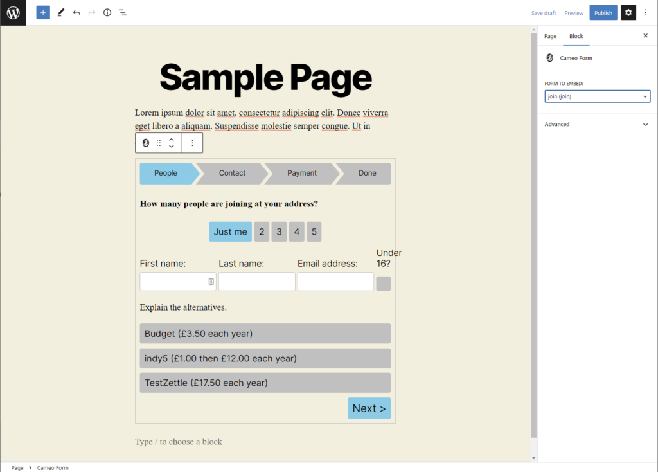Click the 'Type / to choose a block' placeholder
Screen dimensions: 658x472
[179, 442]
